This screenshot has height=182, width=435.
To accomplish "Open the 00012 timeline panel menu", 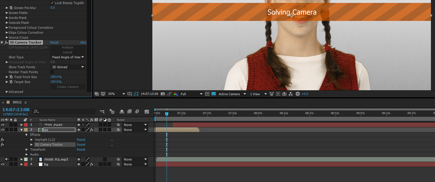I will [x=25, y=102].
